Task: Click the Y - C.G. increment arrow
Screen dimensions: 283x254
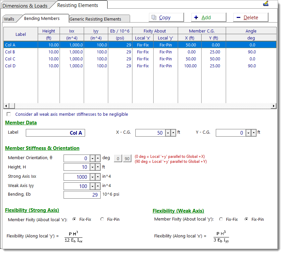Action: click(x=254, y=133)
